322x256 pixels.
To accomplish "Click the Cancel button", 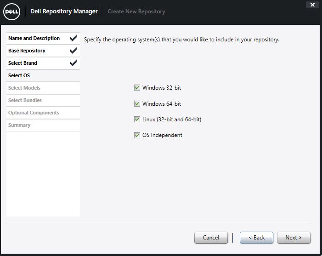I will pyautogui.click(x=211, y=238).
